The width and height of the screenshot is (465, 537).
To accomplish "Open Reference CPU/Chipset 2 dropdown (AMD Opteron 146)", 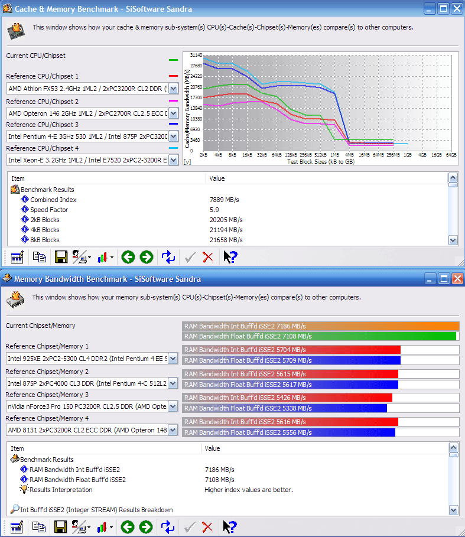I will (173, 113).
